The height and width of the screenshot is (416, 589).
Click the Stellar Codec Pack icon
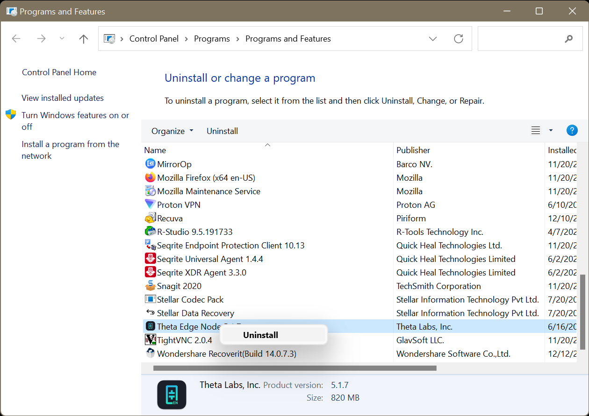click(x=150, y=299)
